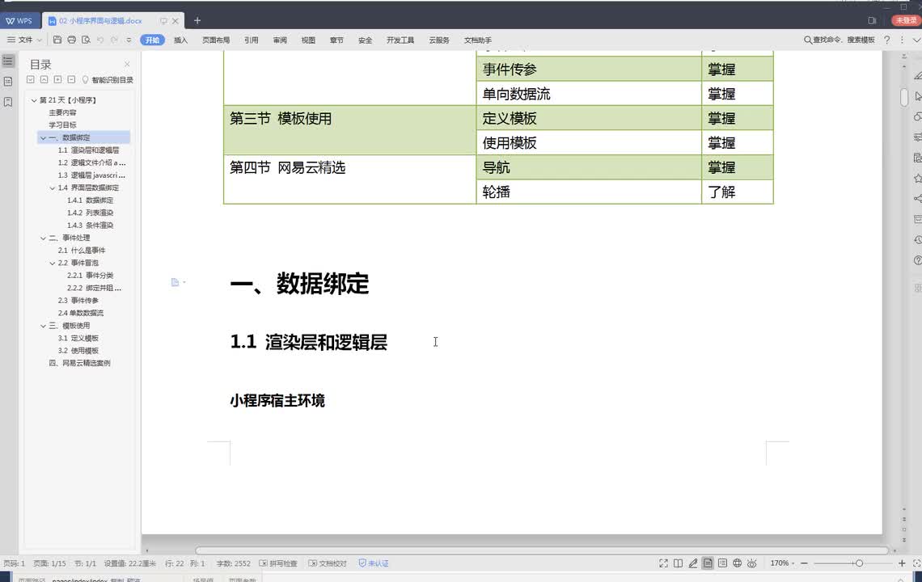Open the 页面布局 ribbon tab
The width and height of the screenshot is (922, 582).
(x=216, y=40)
